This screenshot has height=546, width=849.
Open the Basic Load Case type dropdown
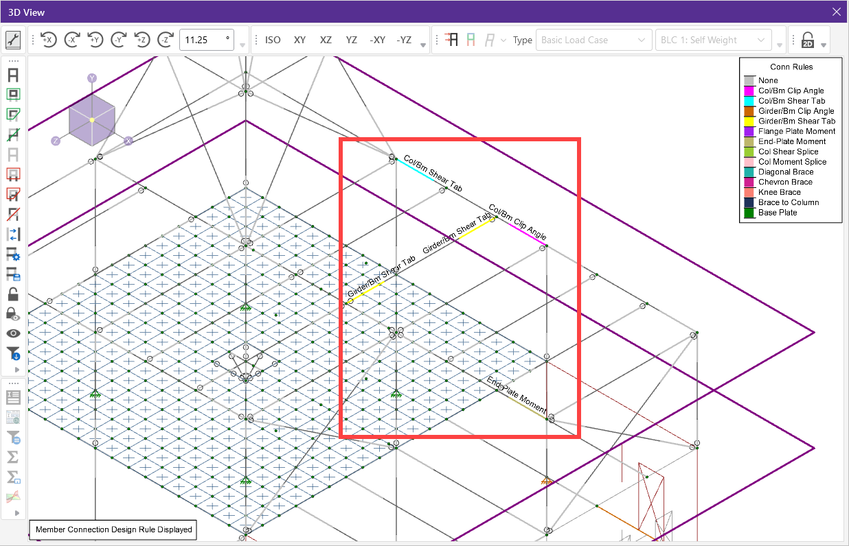pos(593,40)
